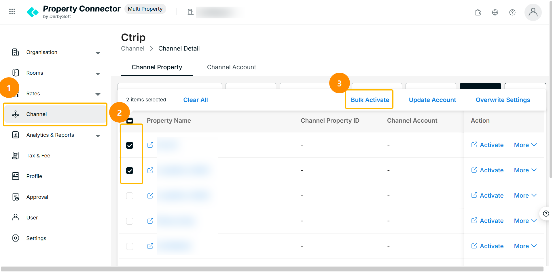Click the vertical scrollbar on the right edge
The height and width of the screenshot is (272, 553).
551,89
